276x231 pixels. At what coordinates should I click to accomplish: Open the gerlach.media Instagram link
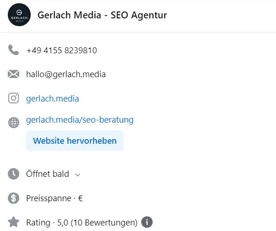tap(52, 98)
